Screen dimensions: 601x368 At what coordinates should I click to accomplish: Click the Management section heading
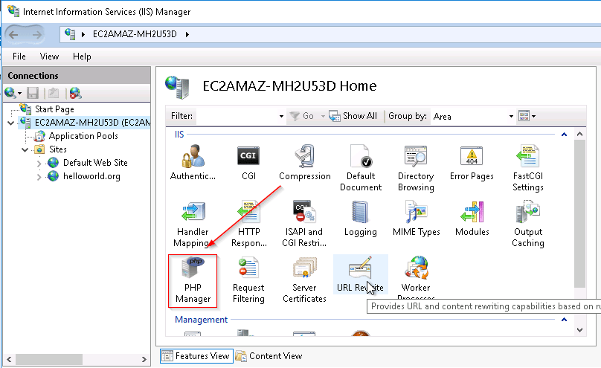[x=201, y=320]
